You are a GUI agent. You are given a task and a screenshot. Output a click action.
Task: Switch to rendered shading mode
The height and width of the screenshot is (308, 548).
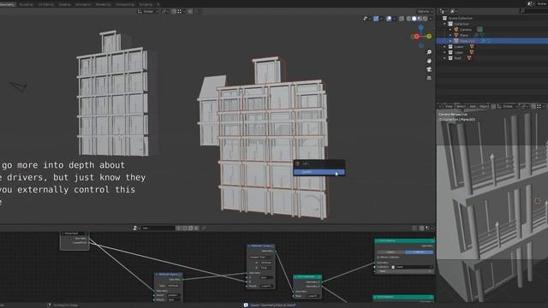pos(426,19)
